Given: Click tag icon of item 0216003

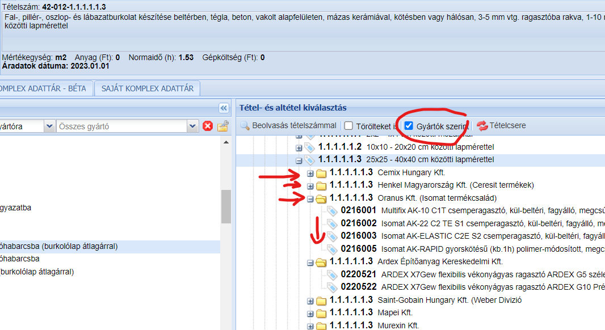Looking at the screenshot, I should 332,236.
